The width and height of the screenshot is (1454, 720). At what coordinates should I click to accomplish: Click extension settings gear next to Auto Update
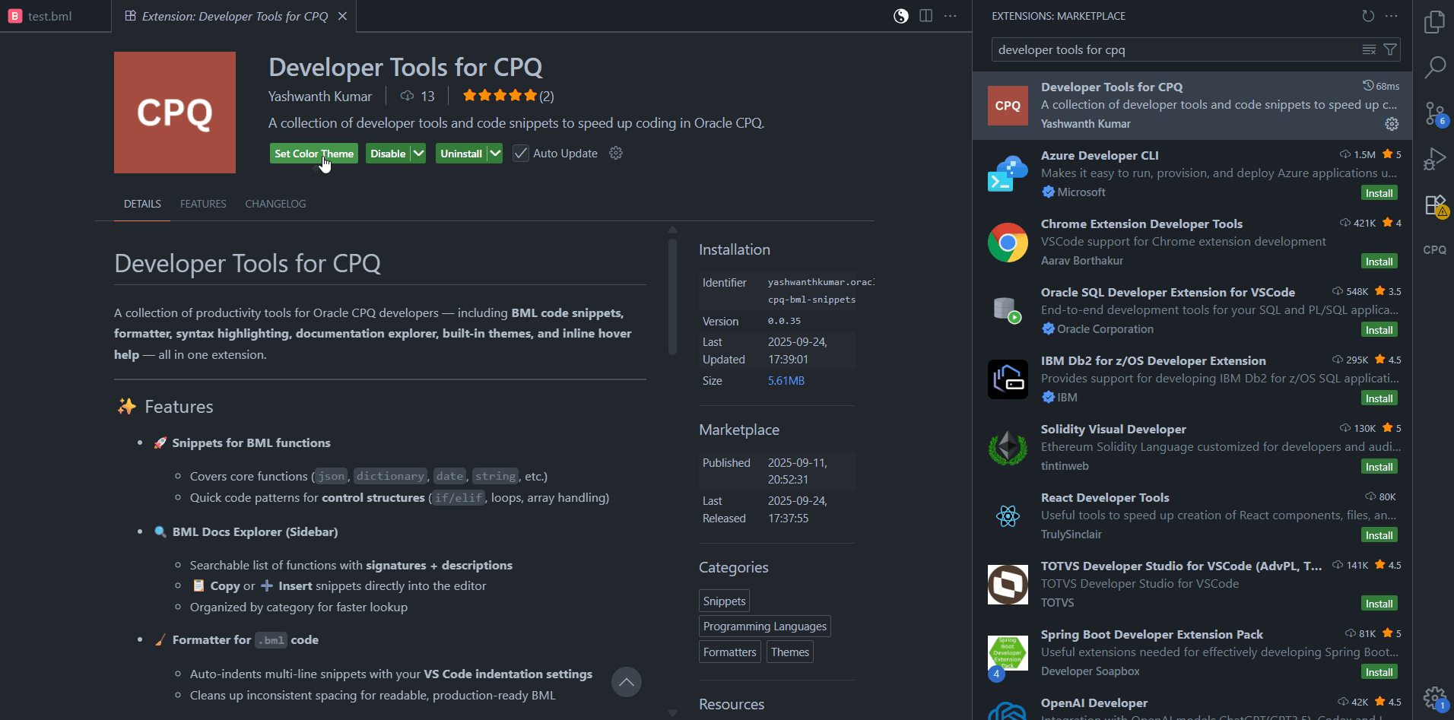coord(616,154)
